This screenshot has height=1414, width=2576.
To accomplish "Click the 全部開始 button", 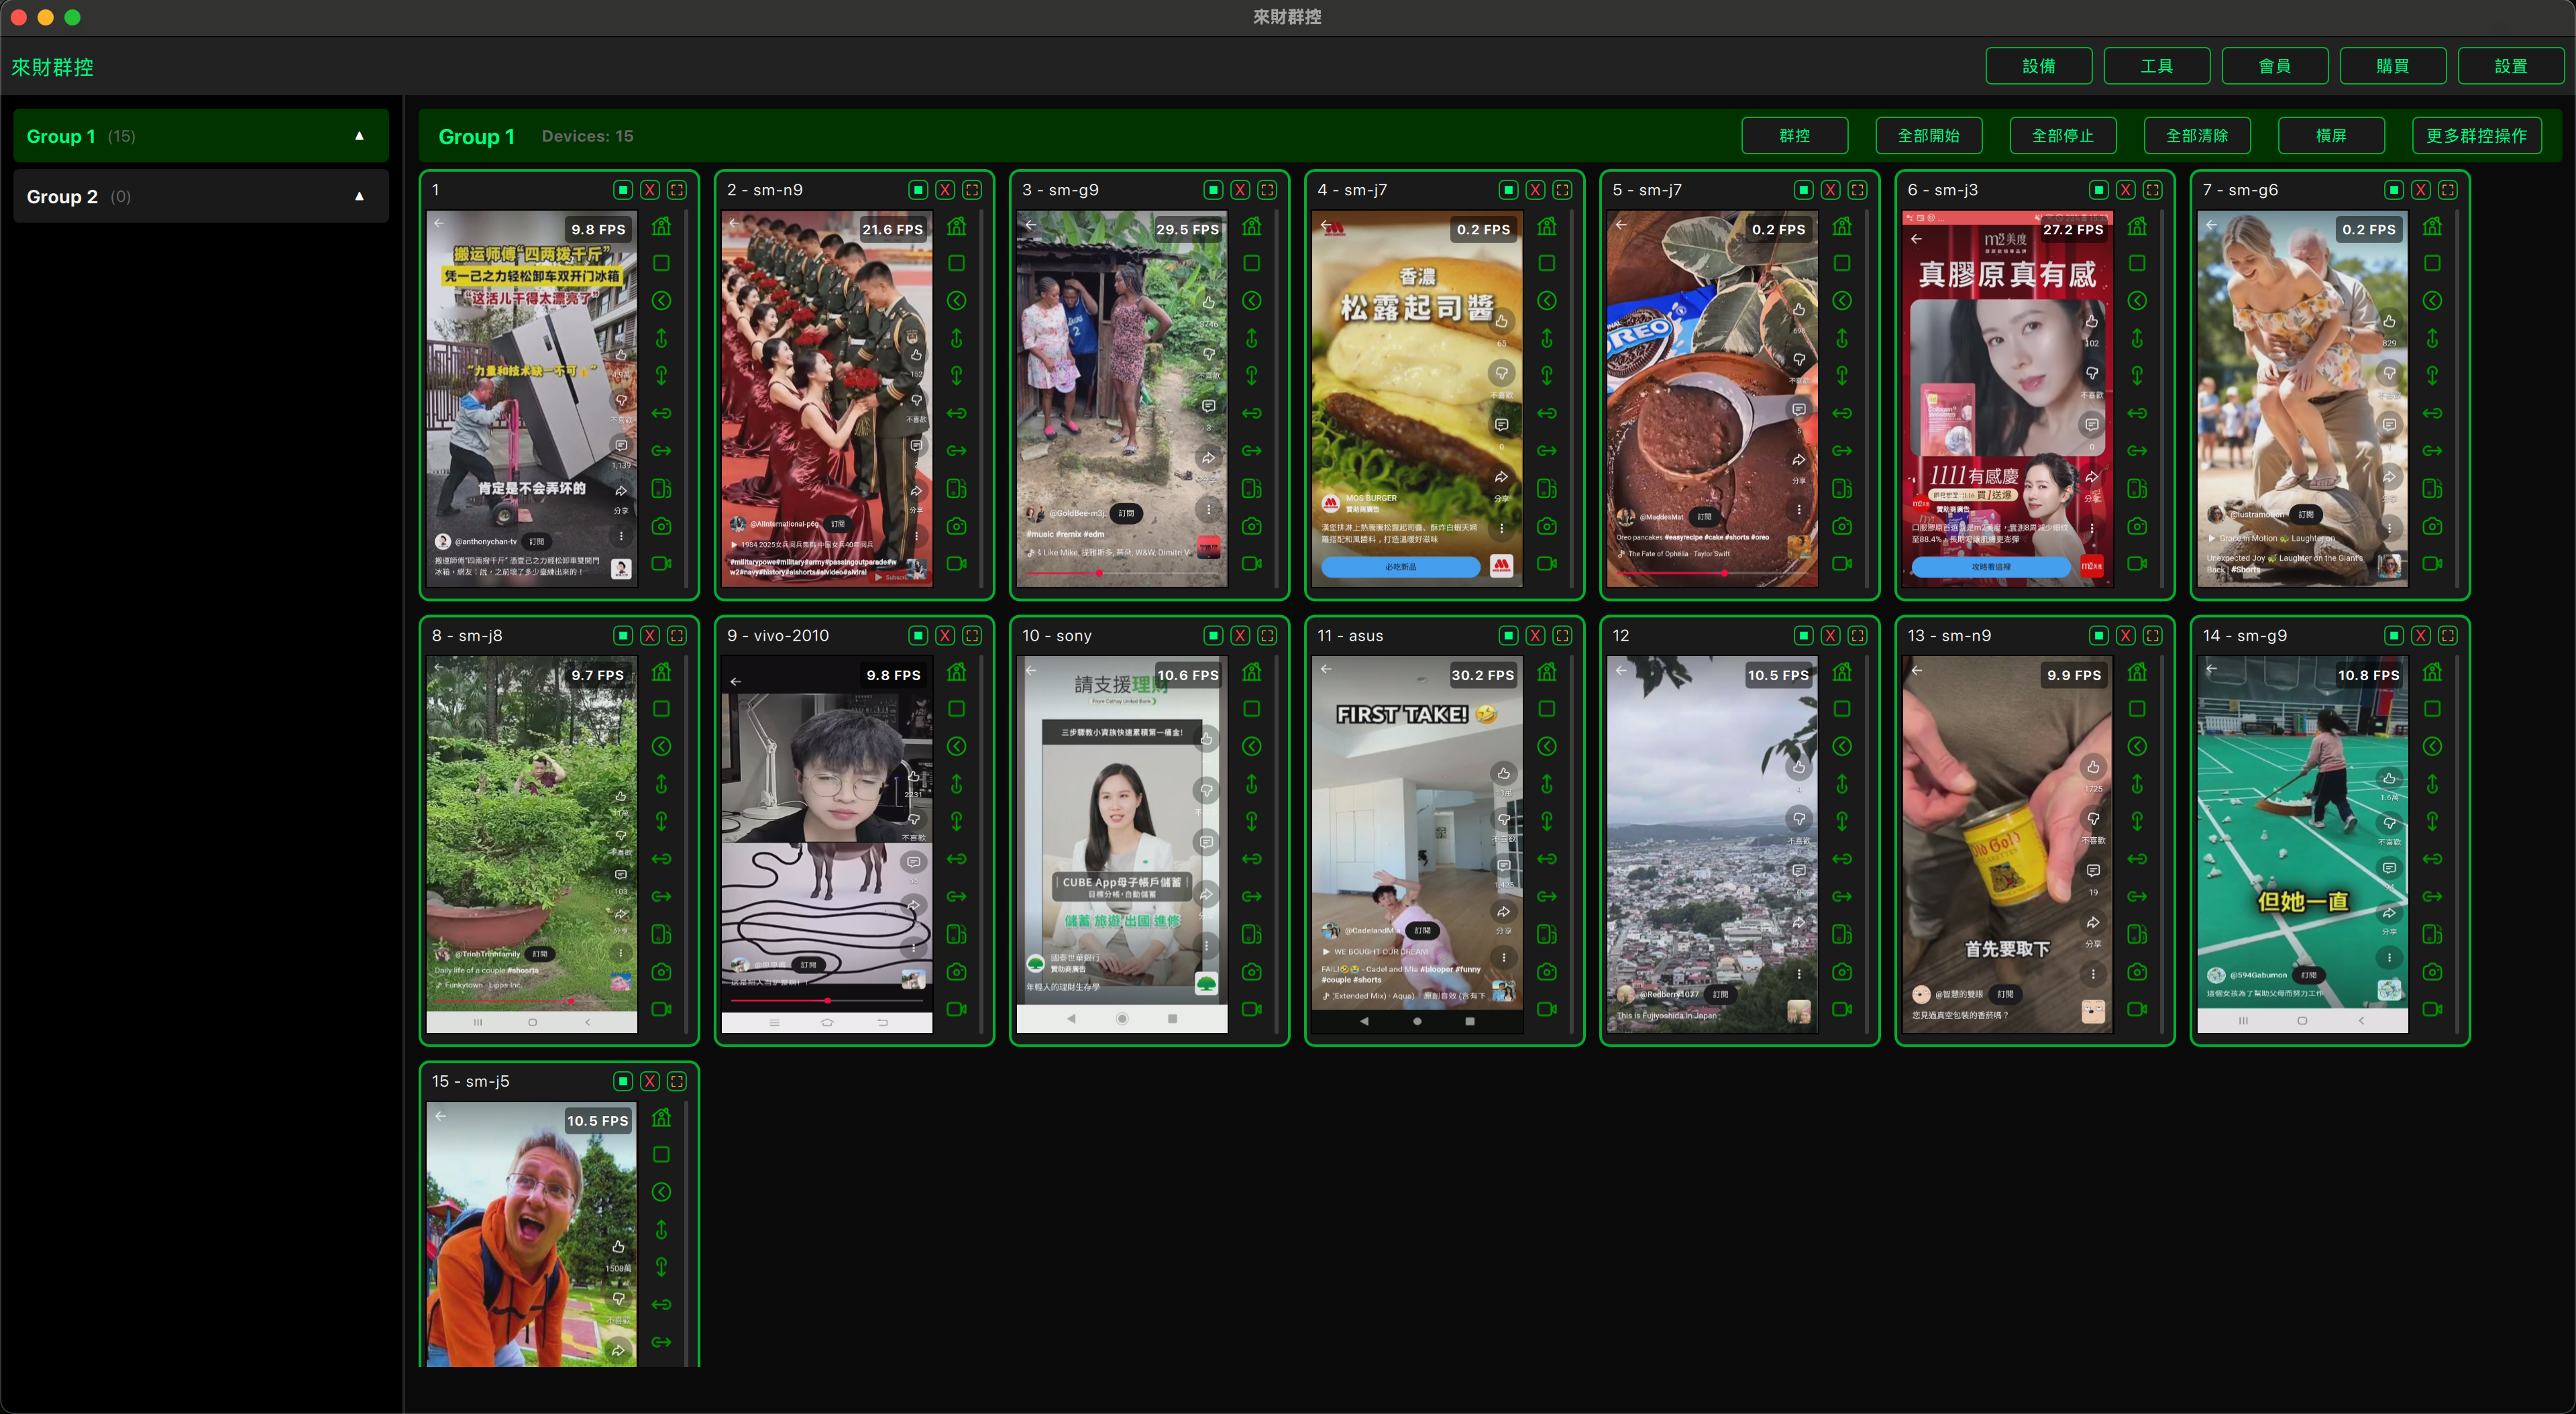I will pos(1928,136).
